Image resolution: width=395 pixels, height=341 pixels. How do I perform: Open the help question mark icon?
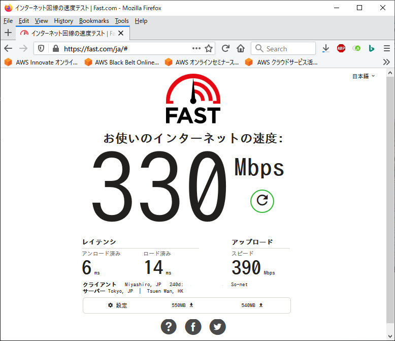(x=169, y=327)
